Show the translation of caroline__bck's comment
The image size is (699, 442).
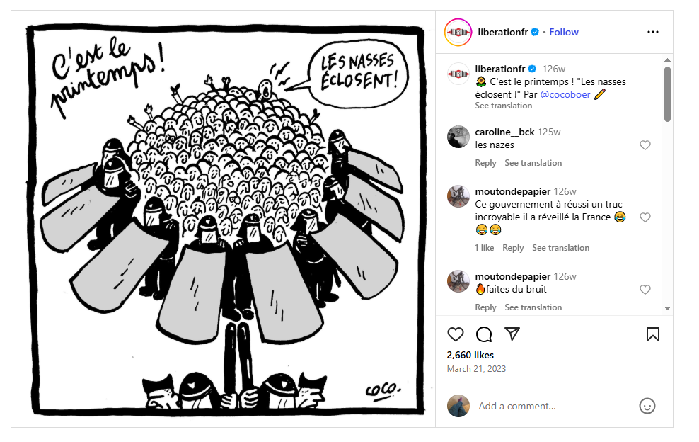pos(533,163)
